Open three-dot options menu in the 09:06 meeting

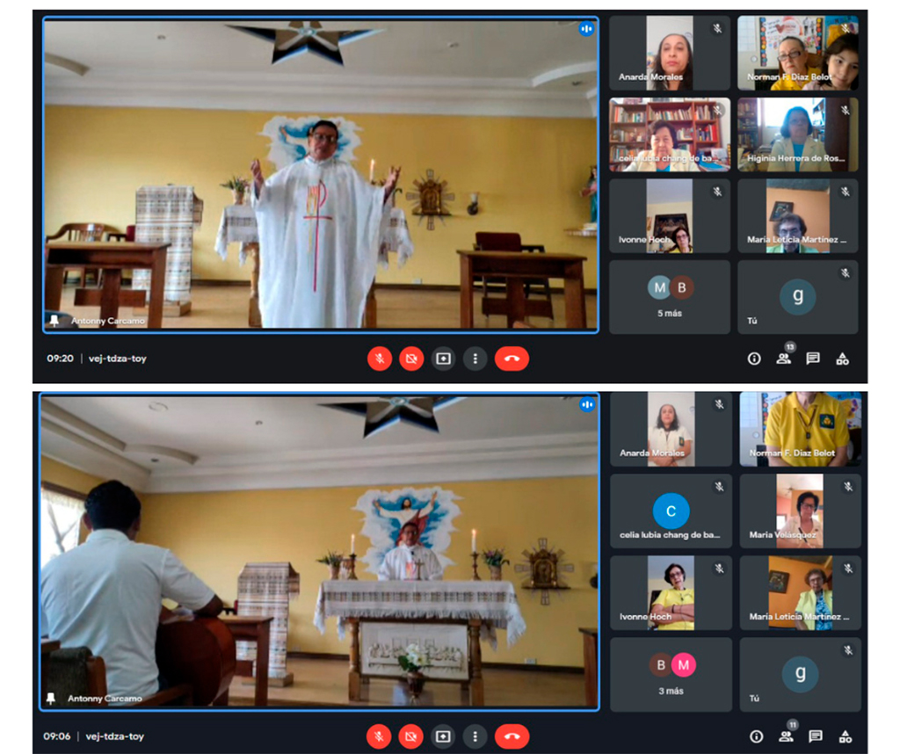(475, 736)
